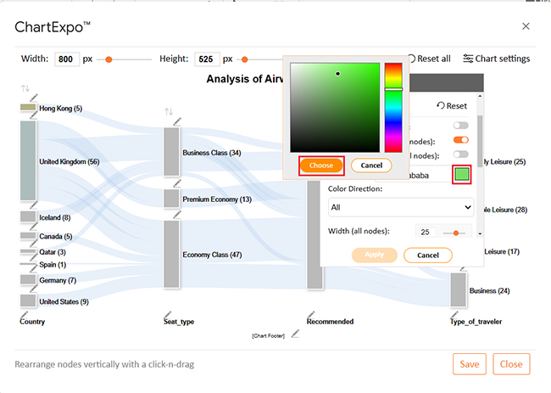This screenshot has height=393, width=551.
Task: Save the chart
Action: click(x=470, y=364)
